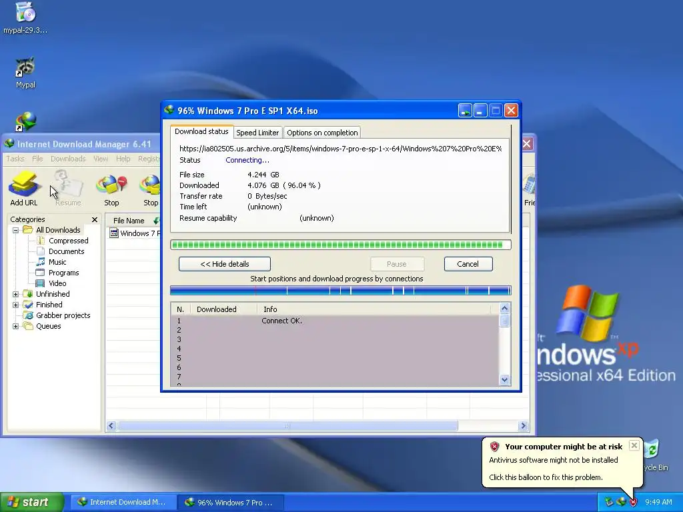Screen dimensions: 683x512
Task: Minimize download dialog to tray button
Action: point(465,111)
